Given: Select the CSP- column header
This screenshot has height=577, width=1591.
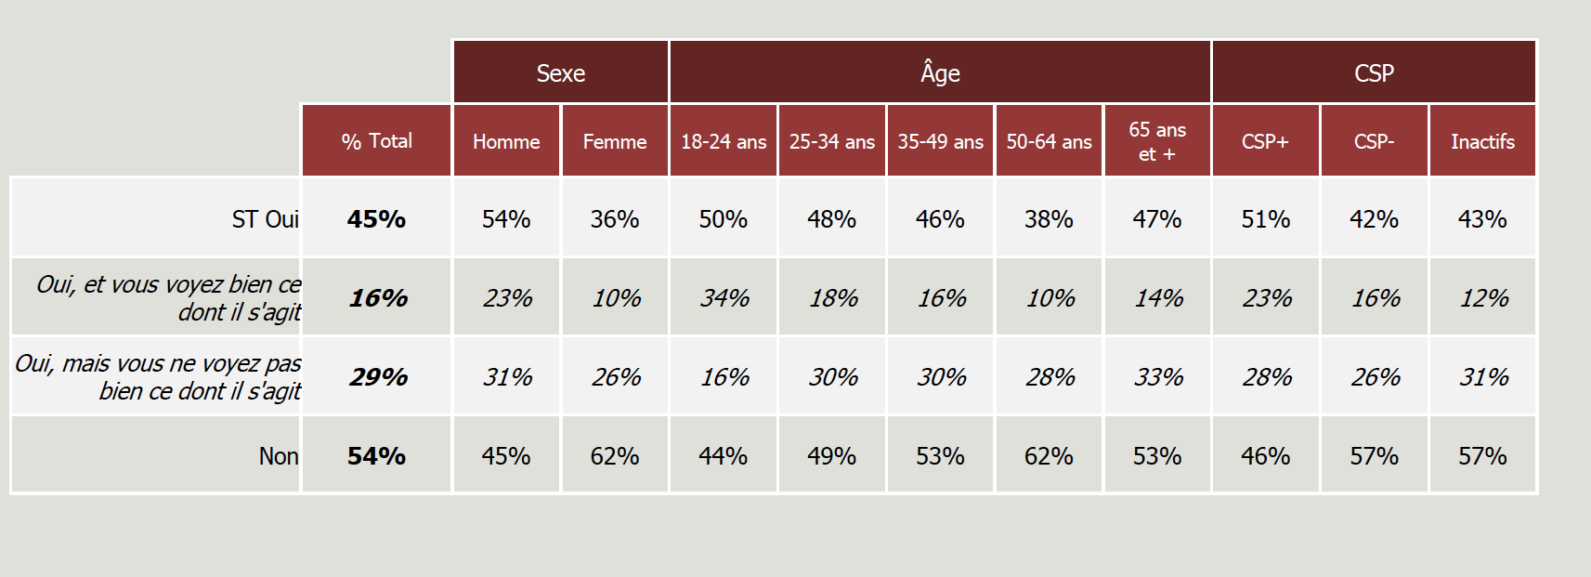Looking at the screenshot, I should 1374,141.
